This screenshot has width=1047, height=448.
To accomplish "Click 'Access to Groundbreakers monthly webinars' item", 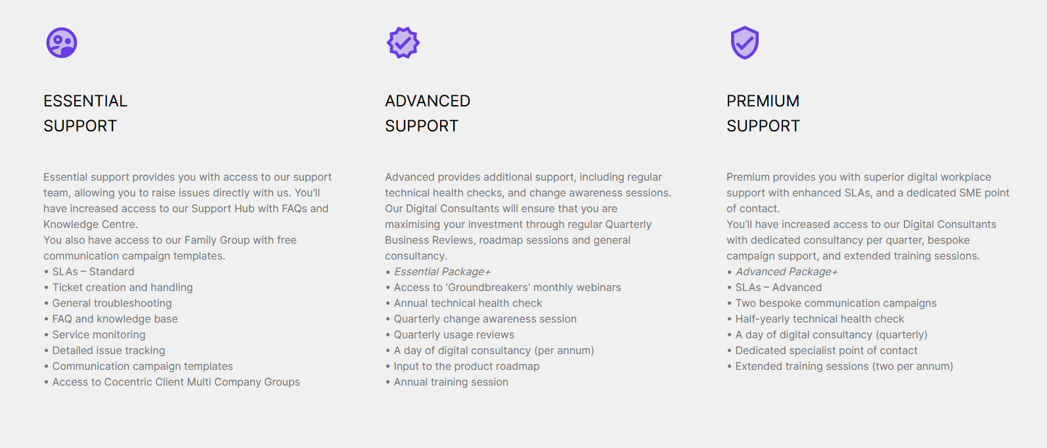I will [x=503, y=287].
